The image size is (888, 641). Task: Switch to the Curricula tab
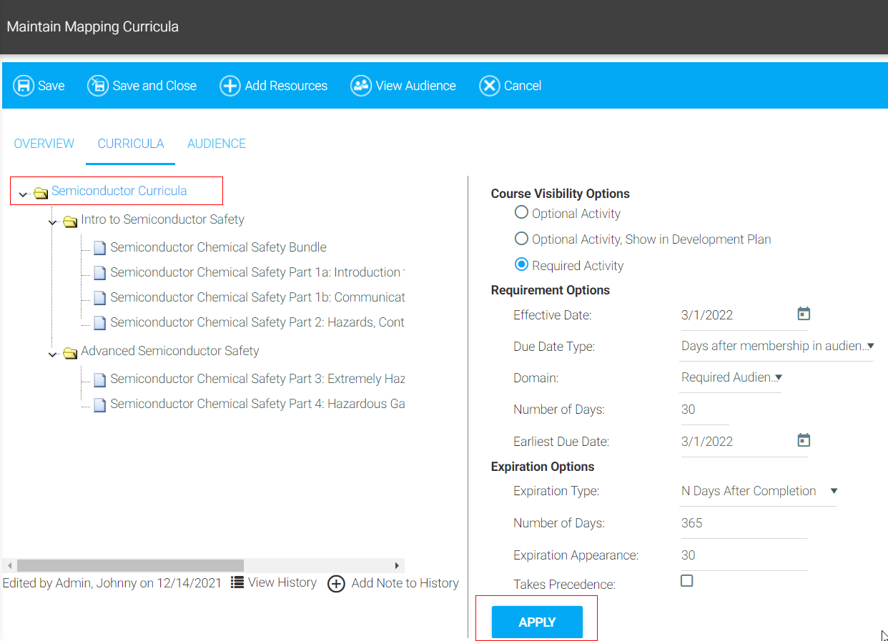131,144
